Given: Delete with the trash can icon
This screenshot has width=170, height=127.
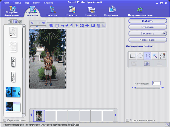Looking at the screenshot, I should click(x=99, y=26).
